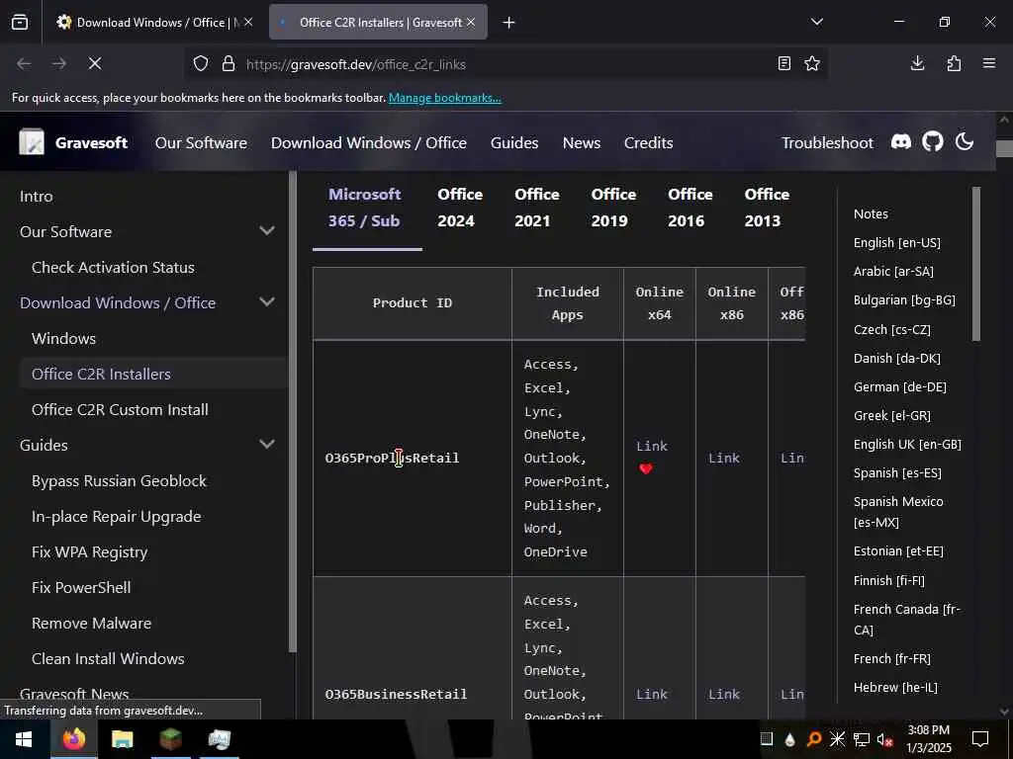This screenshot has width=1013, height=759.
Task: Open the Extensions panel
Action: (x=954, y=63)
